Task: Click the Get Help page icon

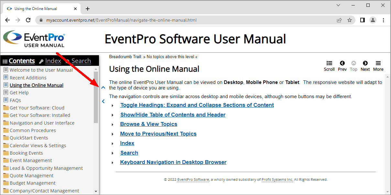Action: (5, 92)
